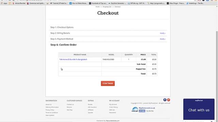This screenshot has height=122, width=218.
Task: Open the Facebook icon in footer
Action: click(165, 100)
